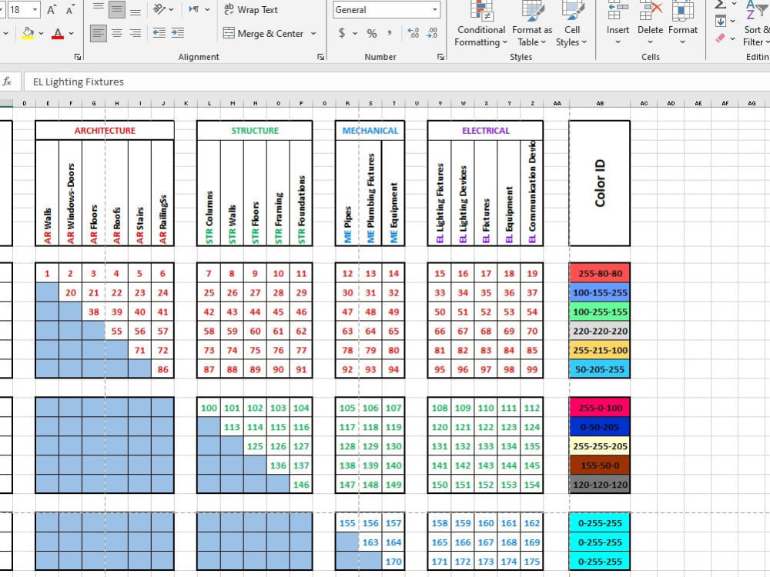
Task: Toggle Wrap Text
Action: (x=250, y=9)
